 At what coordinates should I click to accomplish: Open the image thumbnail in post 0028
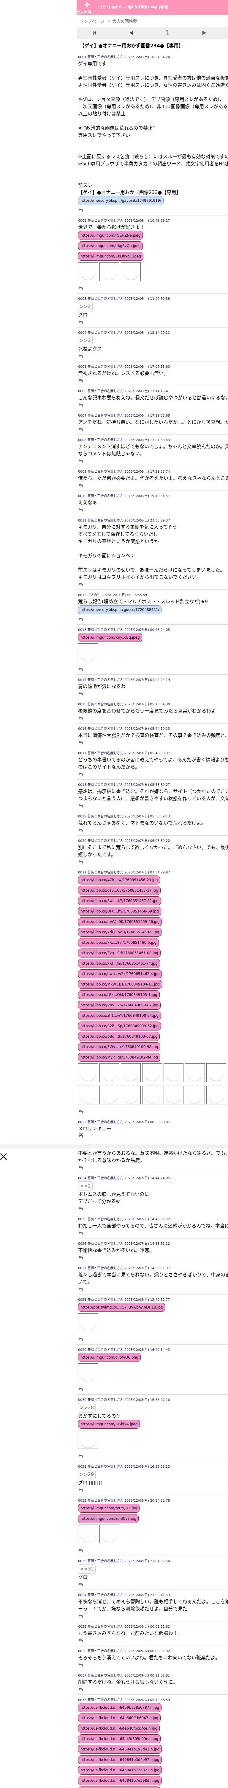click(88, 1322)
